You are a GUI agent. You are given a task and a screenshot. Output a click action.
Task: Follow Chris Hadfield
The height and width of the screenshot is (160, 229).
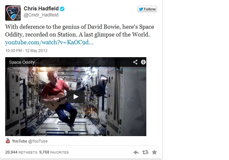point(147,9)
